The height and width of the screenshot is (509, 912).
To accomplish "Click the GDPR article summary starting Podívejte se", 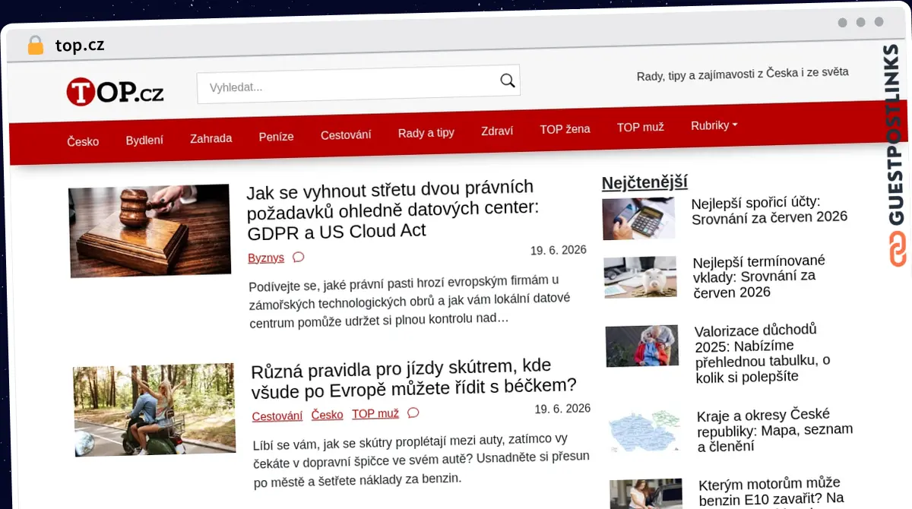I will point(409,299).
